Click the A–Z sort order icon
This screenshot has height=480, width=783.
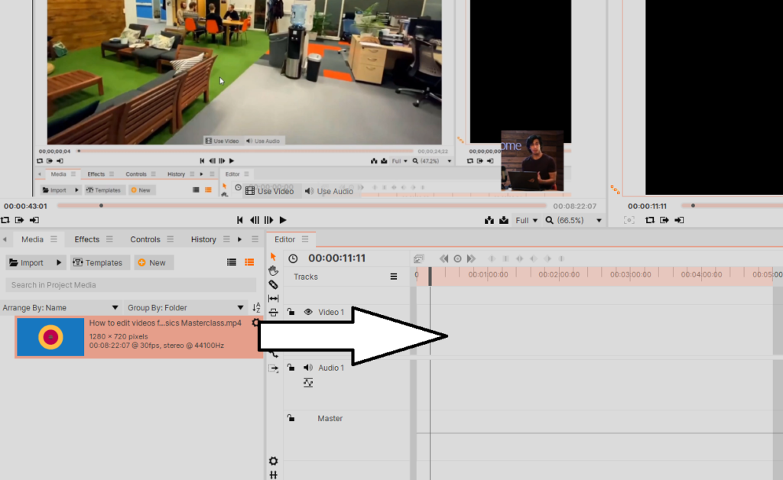[256, 308]
